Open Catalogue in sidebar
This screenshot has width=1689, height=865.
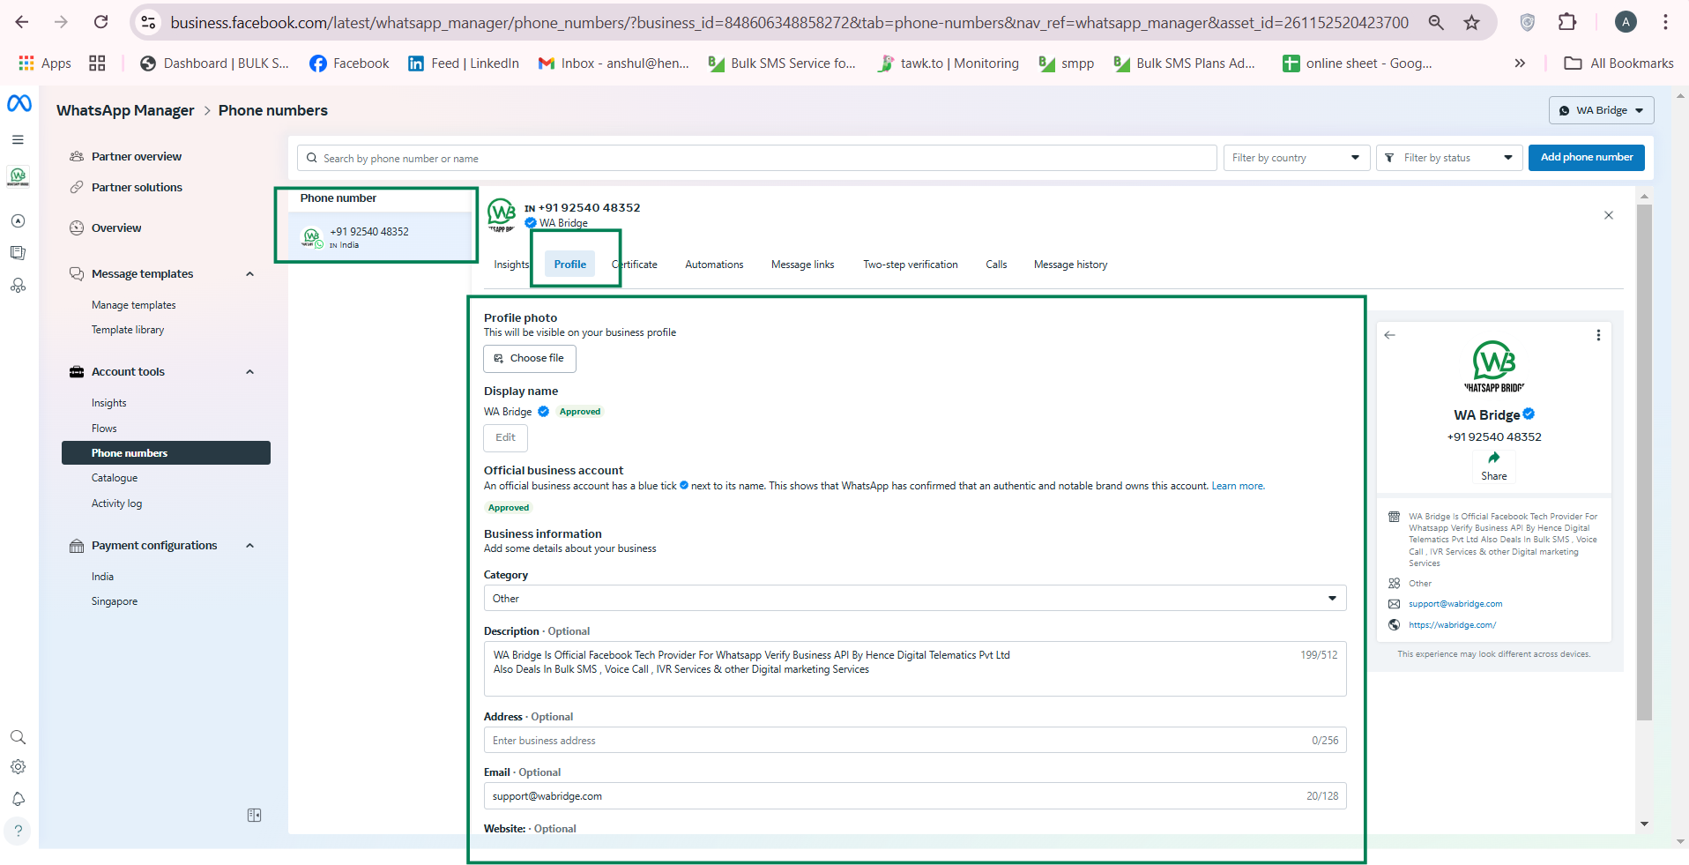[115, 478]
